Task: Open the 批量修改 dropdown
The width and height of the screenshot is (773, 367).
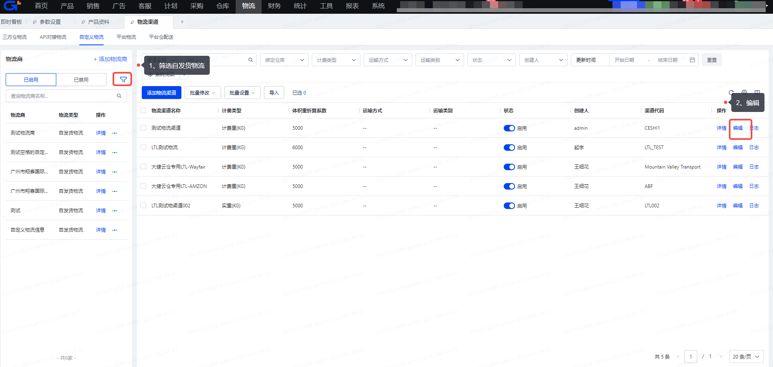Action: point(202,93)
